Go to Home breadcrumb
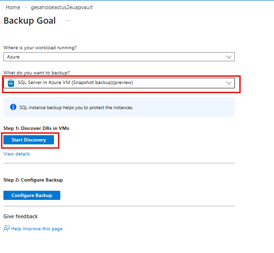 pos(13,7)
